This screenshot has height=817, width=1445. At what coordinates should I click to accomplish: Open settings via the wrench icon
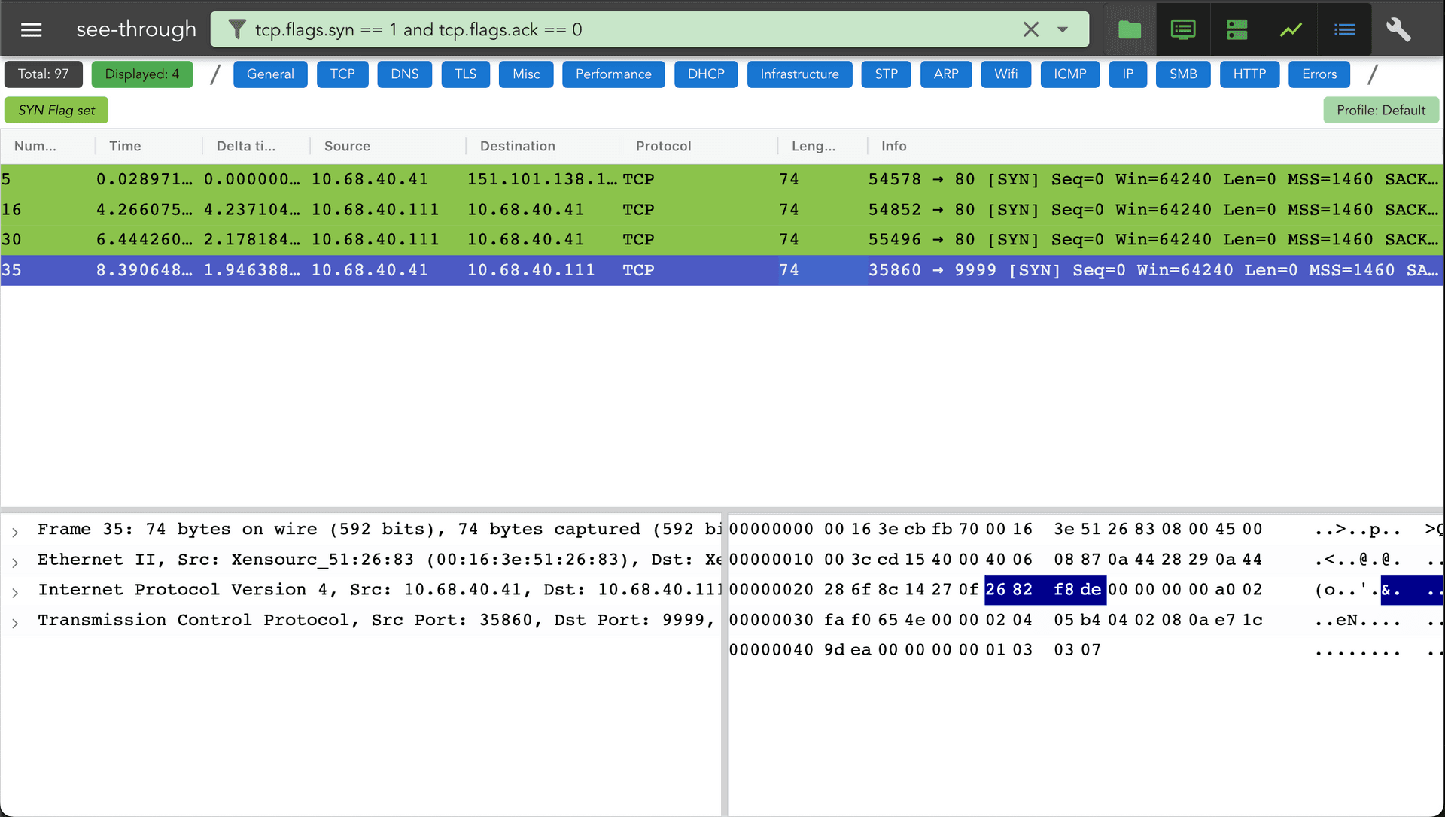click(x=1400, y=29)
